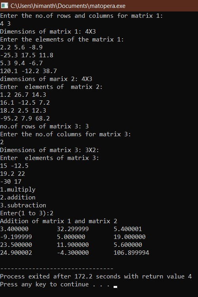The image size is (198, 297).
Task: Click the row '15 -12.5'
Action: coord(14,166)
